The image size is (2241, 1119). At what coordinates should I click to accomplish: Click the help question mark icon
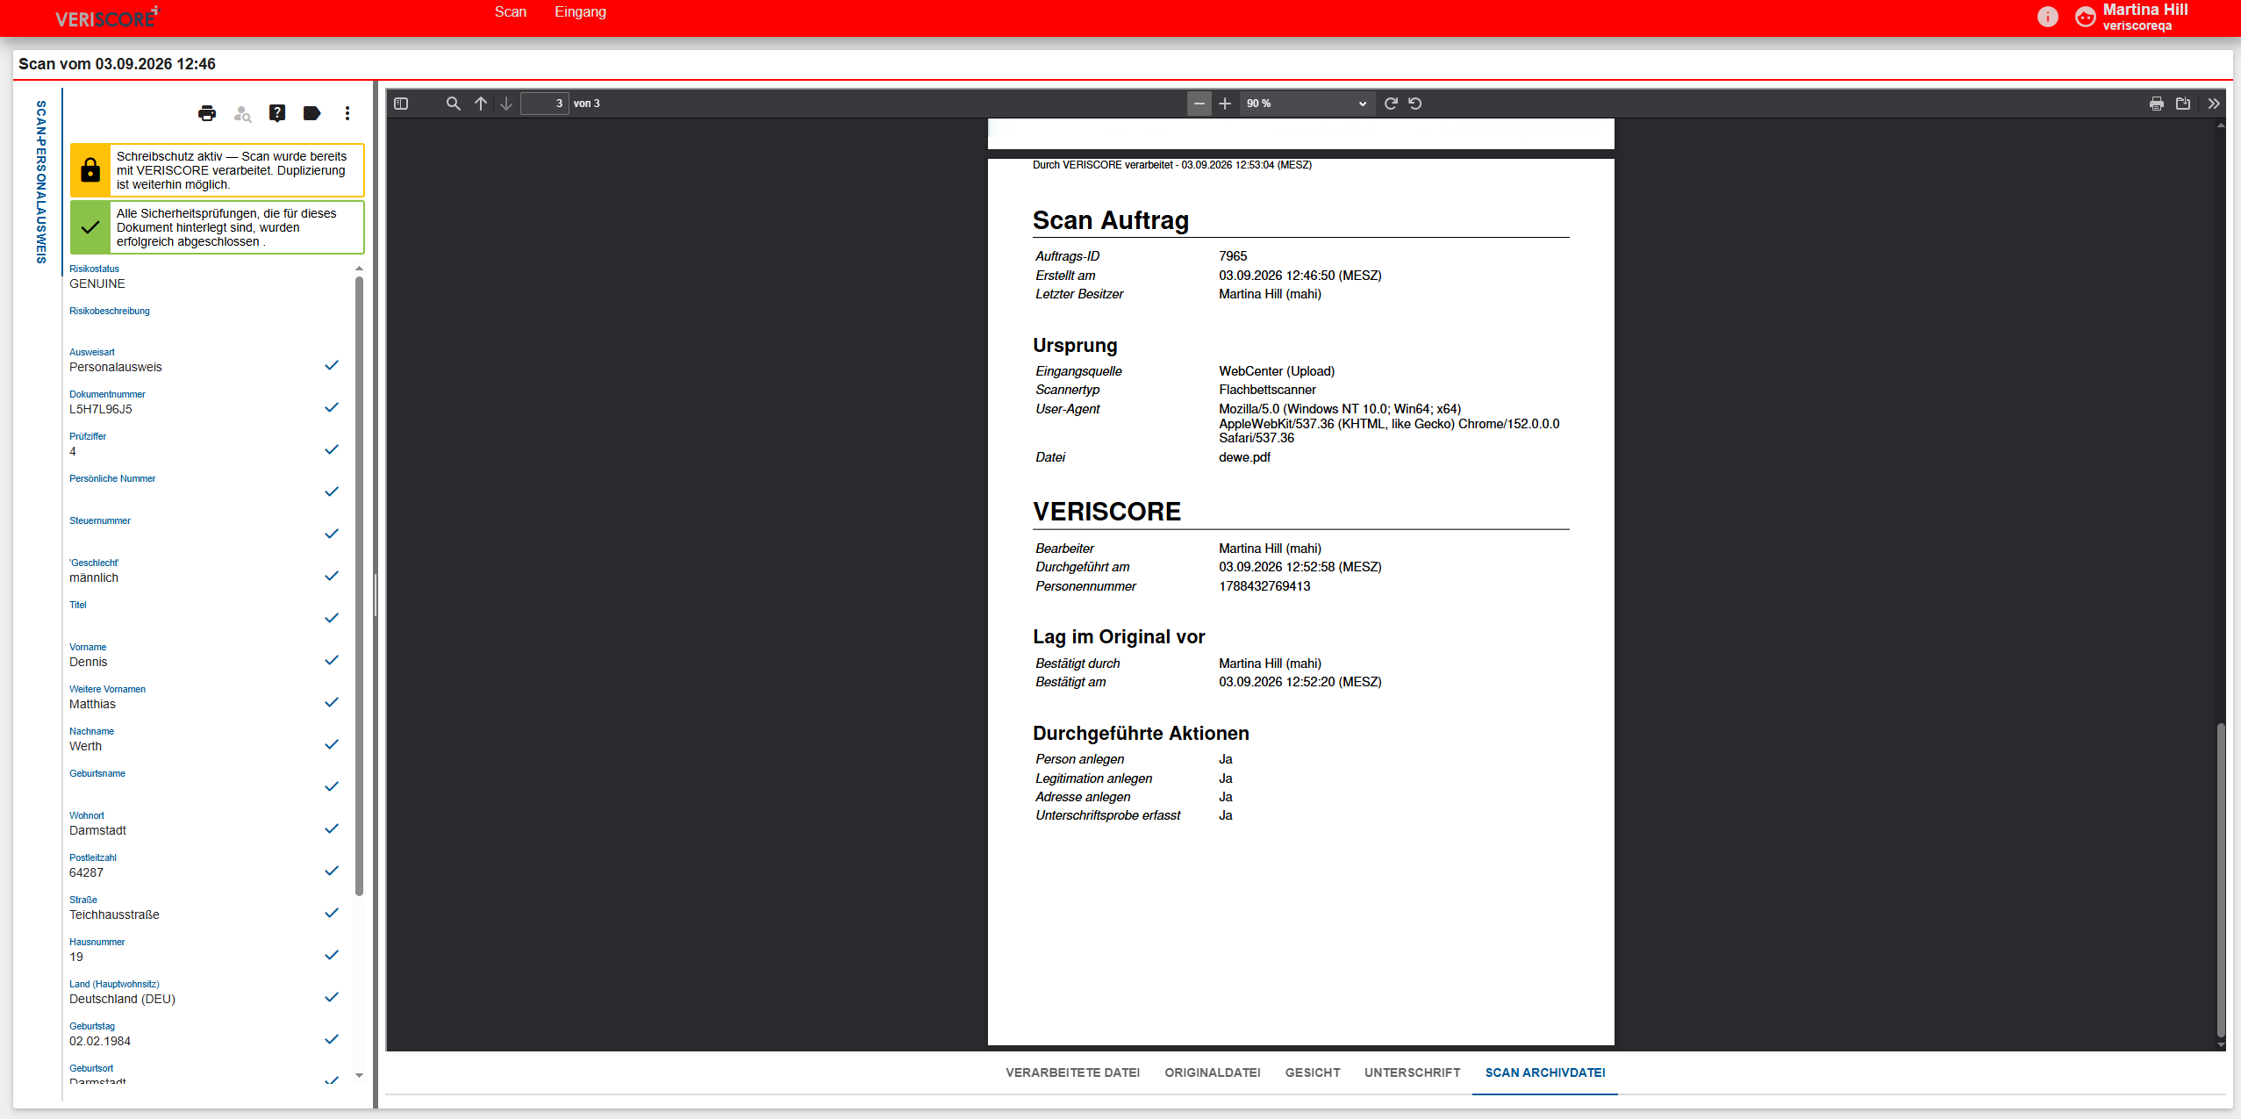tap(277, 113)
